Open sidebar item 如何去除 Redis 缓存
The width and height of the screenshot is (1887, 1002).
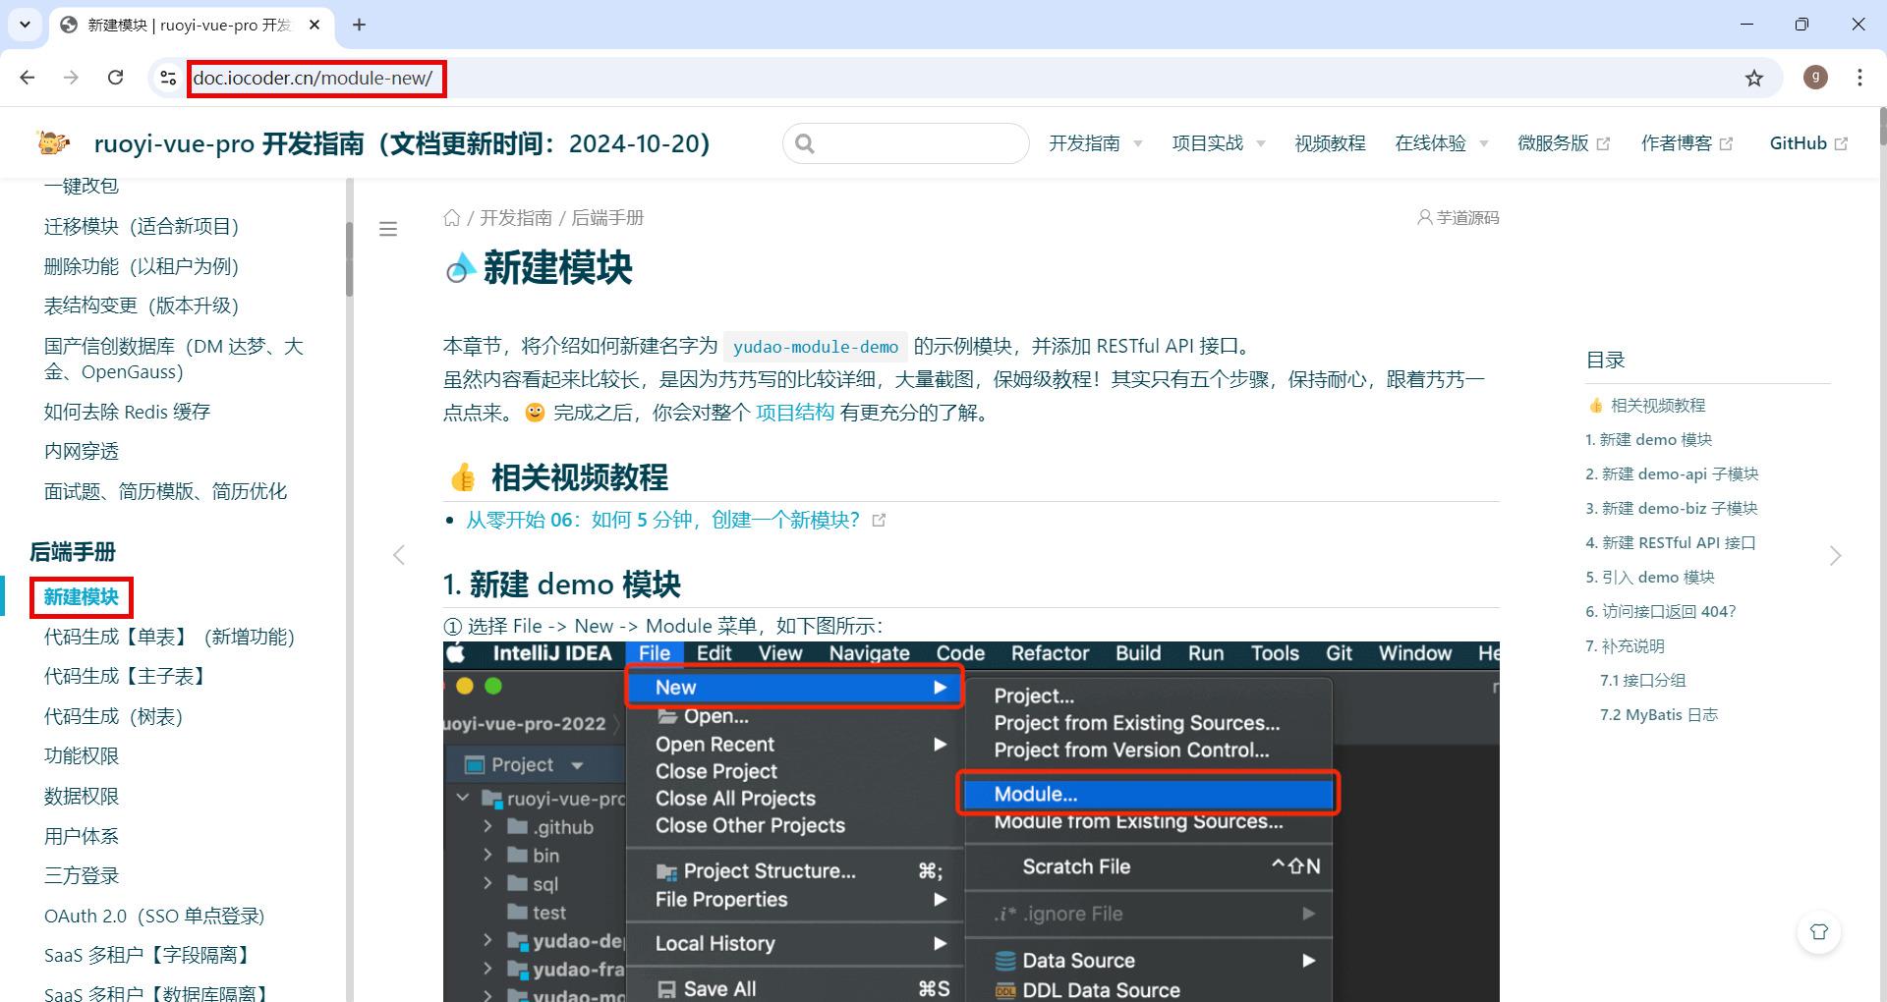tap(127, 412)
